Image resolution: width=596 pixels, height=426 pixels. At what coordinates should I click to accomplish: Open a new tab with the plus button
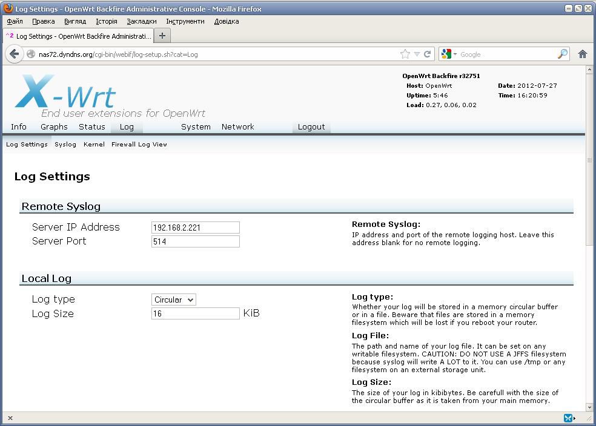coord(162,36)
